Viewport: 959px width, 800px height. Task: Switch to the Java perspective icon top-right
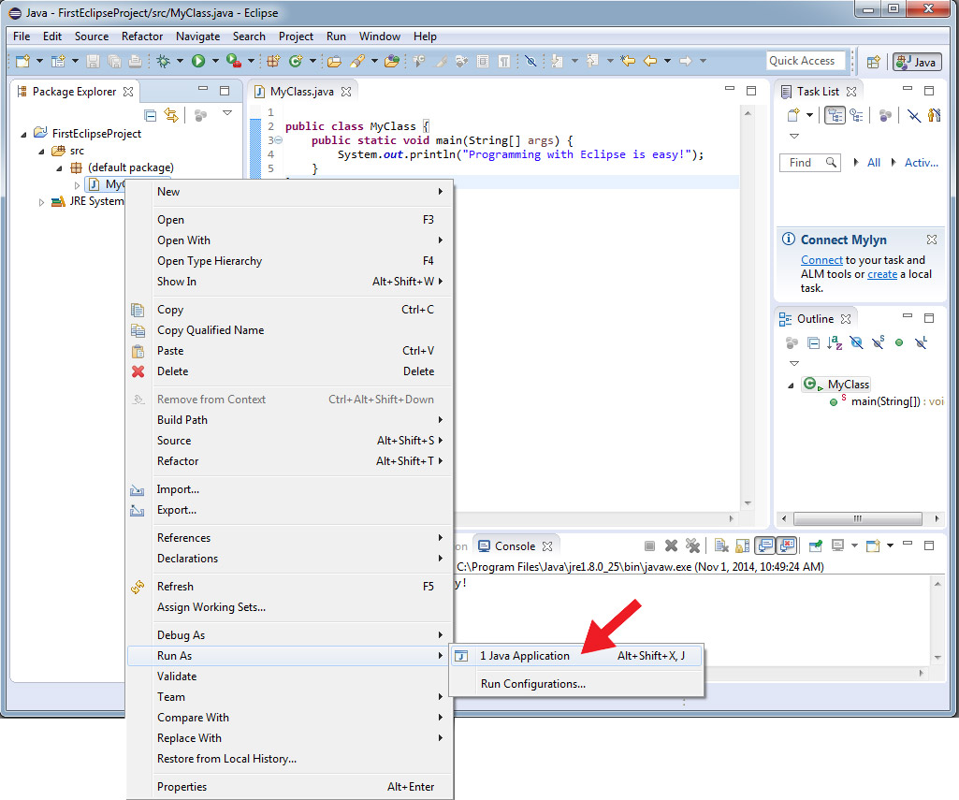pyautogui.click(x=916, y=62)
